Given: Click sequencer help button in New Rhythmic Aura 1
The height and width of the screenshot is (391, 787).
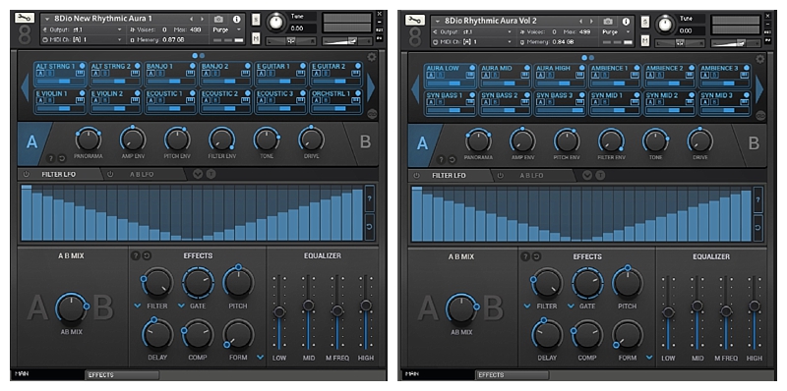Looking at the screenshot, I should click(x=370, y=199).
